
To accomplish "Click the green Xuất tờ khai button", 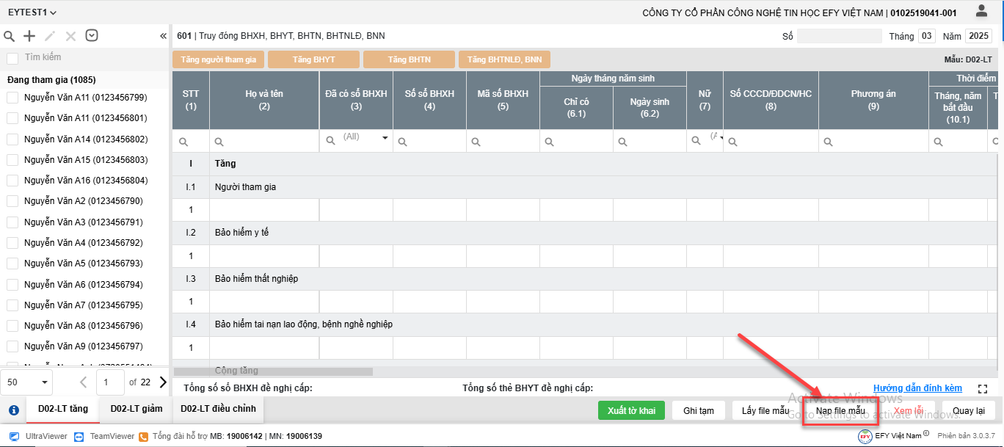I will 631,411.
